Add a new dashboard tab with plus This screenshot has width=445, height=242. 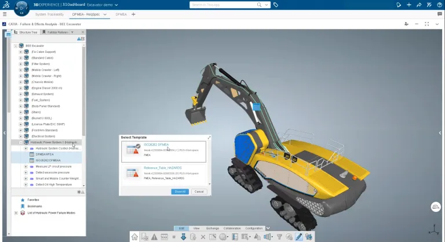pos(133,15)
